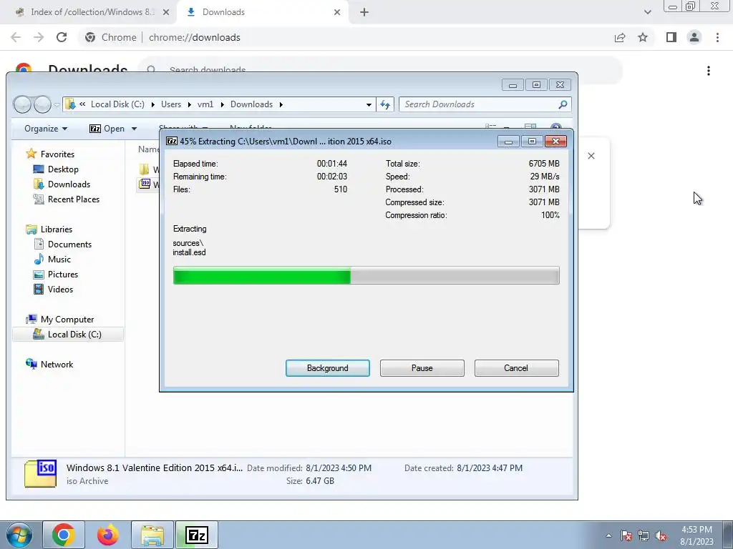This screenshot has width=733, height=549.
Task: Click ISO file thumbnail in details pane
Action: pyautogui.click(x=41, y=473)
